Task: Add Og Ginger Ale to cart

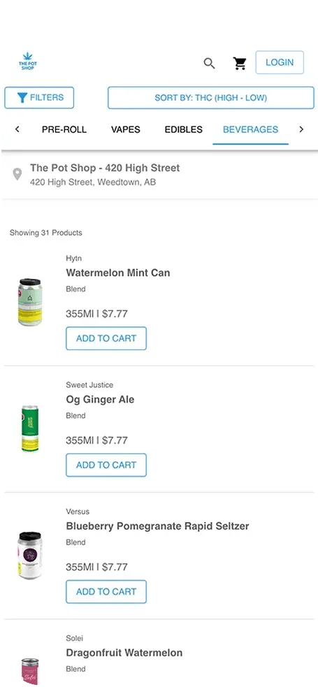Action: click(106, 465)
